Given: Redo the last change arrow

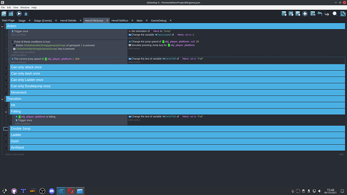Looking at the screenshot, I should pos(327,14).
